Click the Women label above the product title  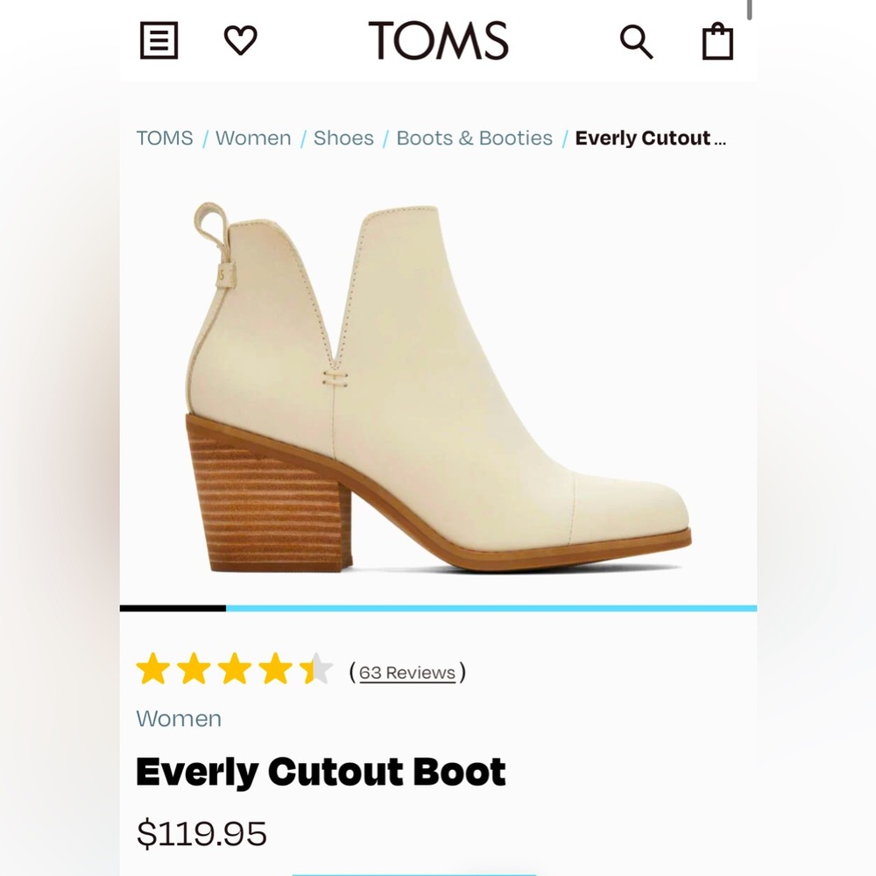tap(180, 718)
